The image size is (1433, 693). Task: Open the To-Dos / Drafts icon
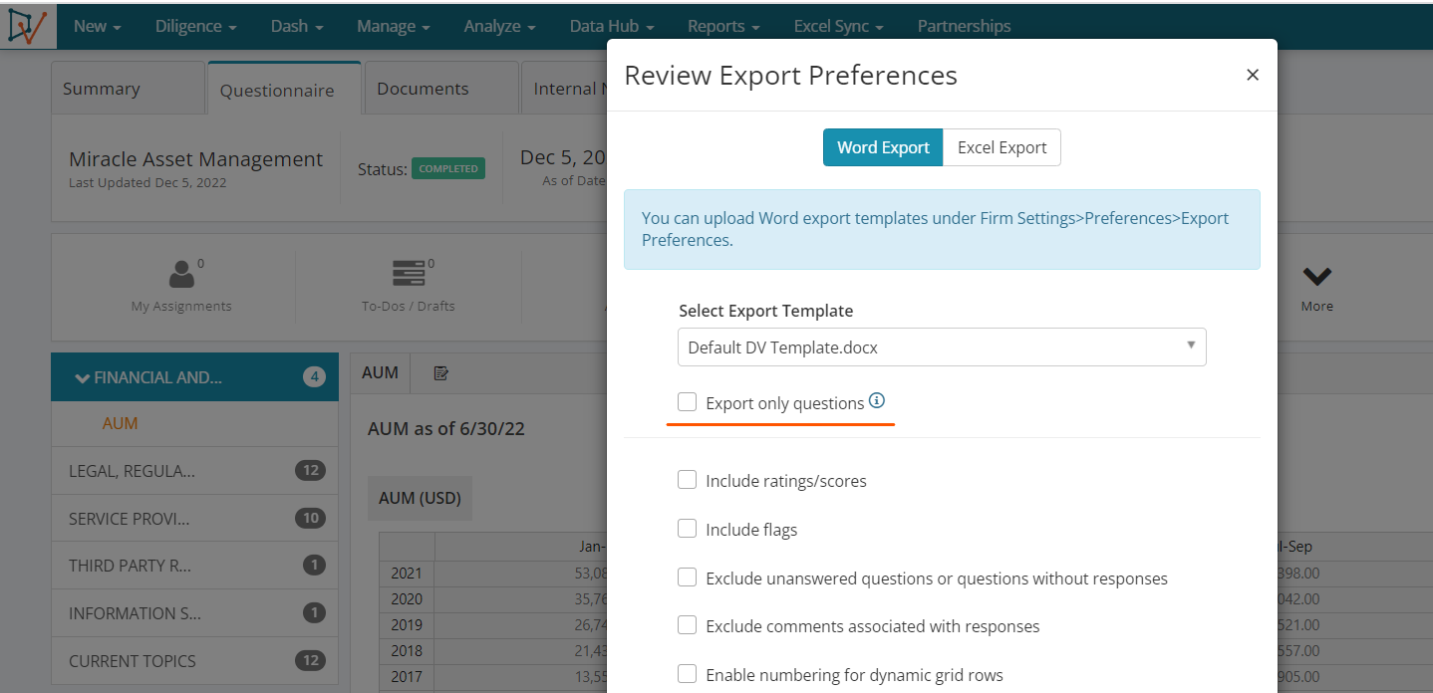(408, 274)
